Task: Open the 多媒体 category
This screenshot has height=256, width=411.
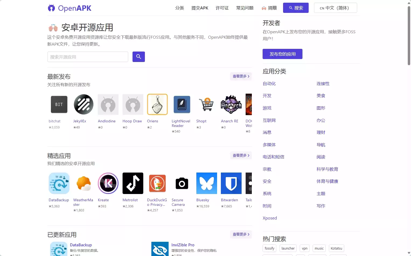Action: [269, 145]
